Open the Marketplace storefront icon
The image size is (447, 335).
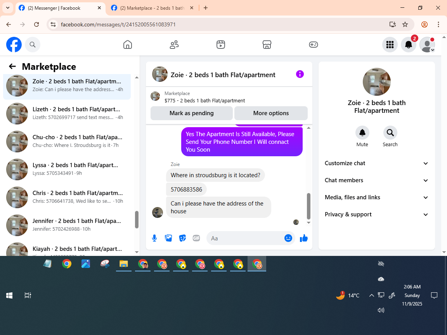267,45
